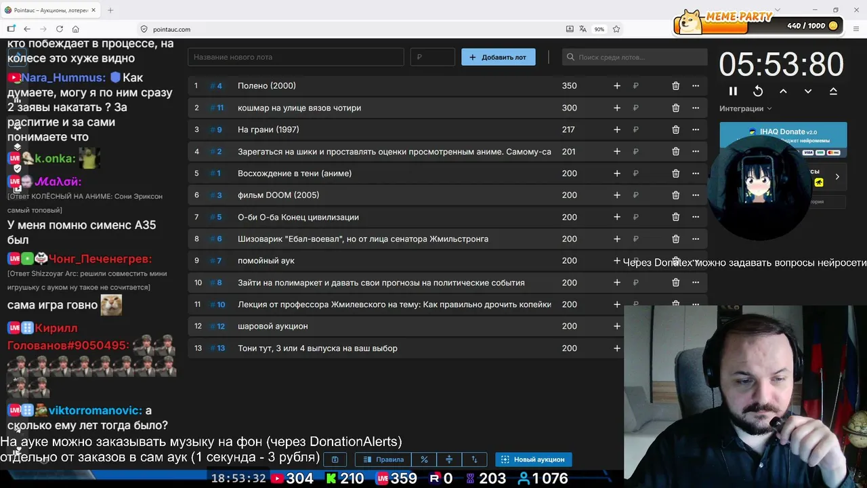Open the browser translate page icon
Screen dimensions: 867x488
(583, 29)
